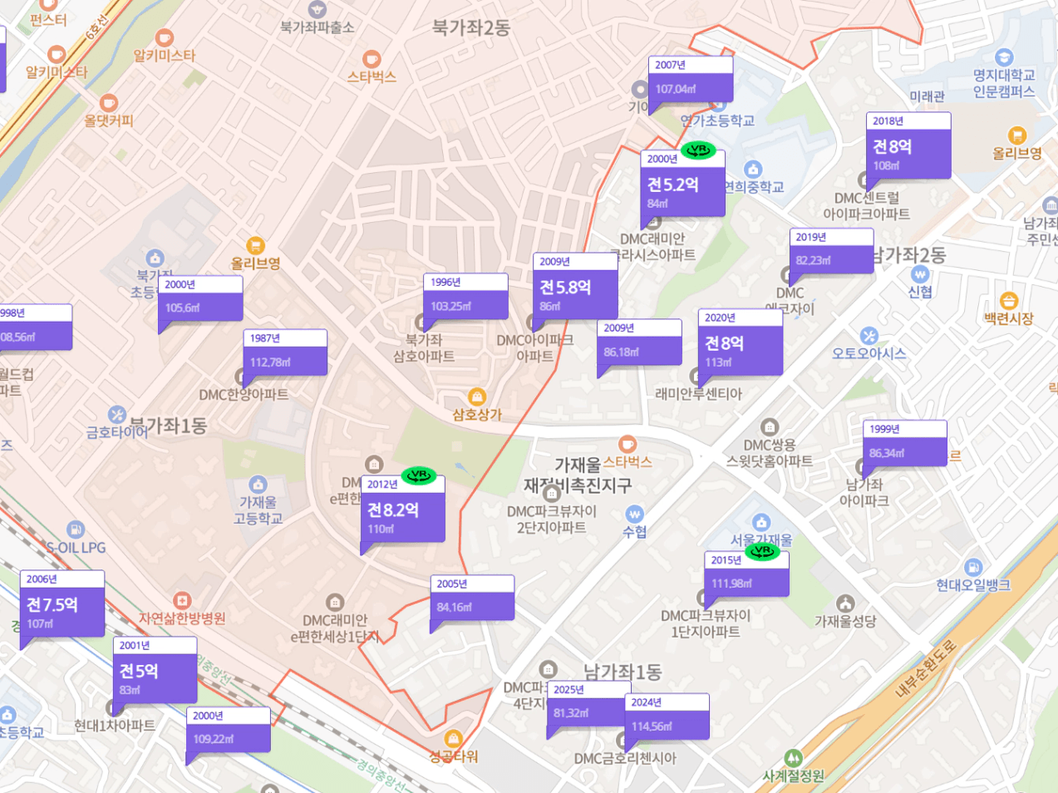This screenshot has width=1058, height=793.
Task: Click the 래미안루센티아 apartment label
Action: click(699, 394)
